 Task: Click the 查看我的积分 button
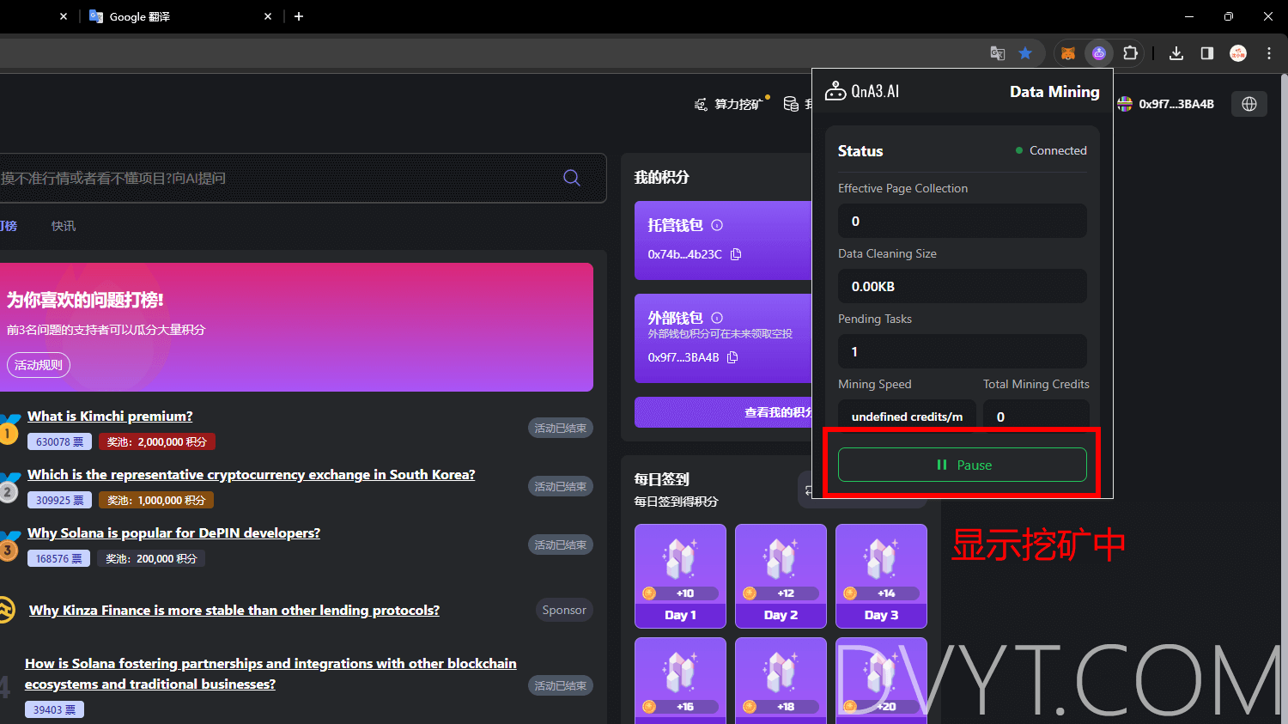pos(723,412)
